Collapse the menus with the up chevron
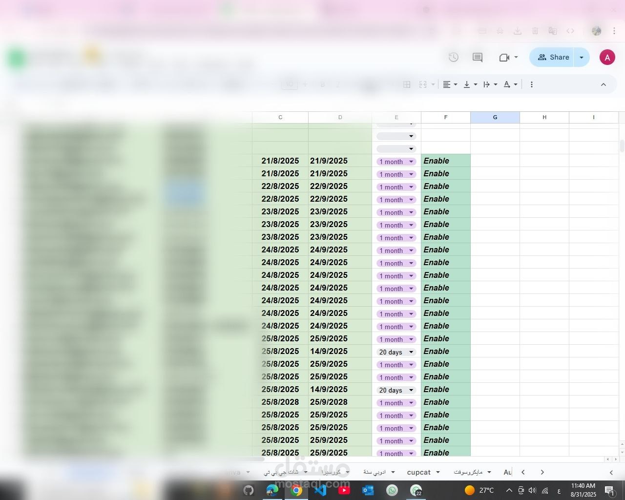 pos(604,84)
